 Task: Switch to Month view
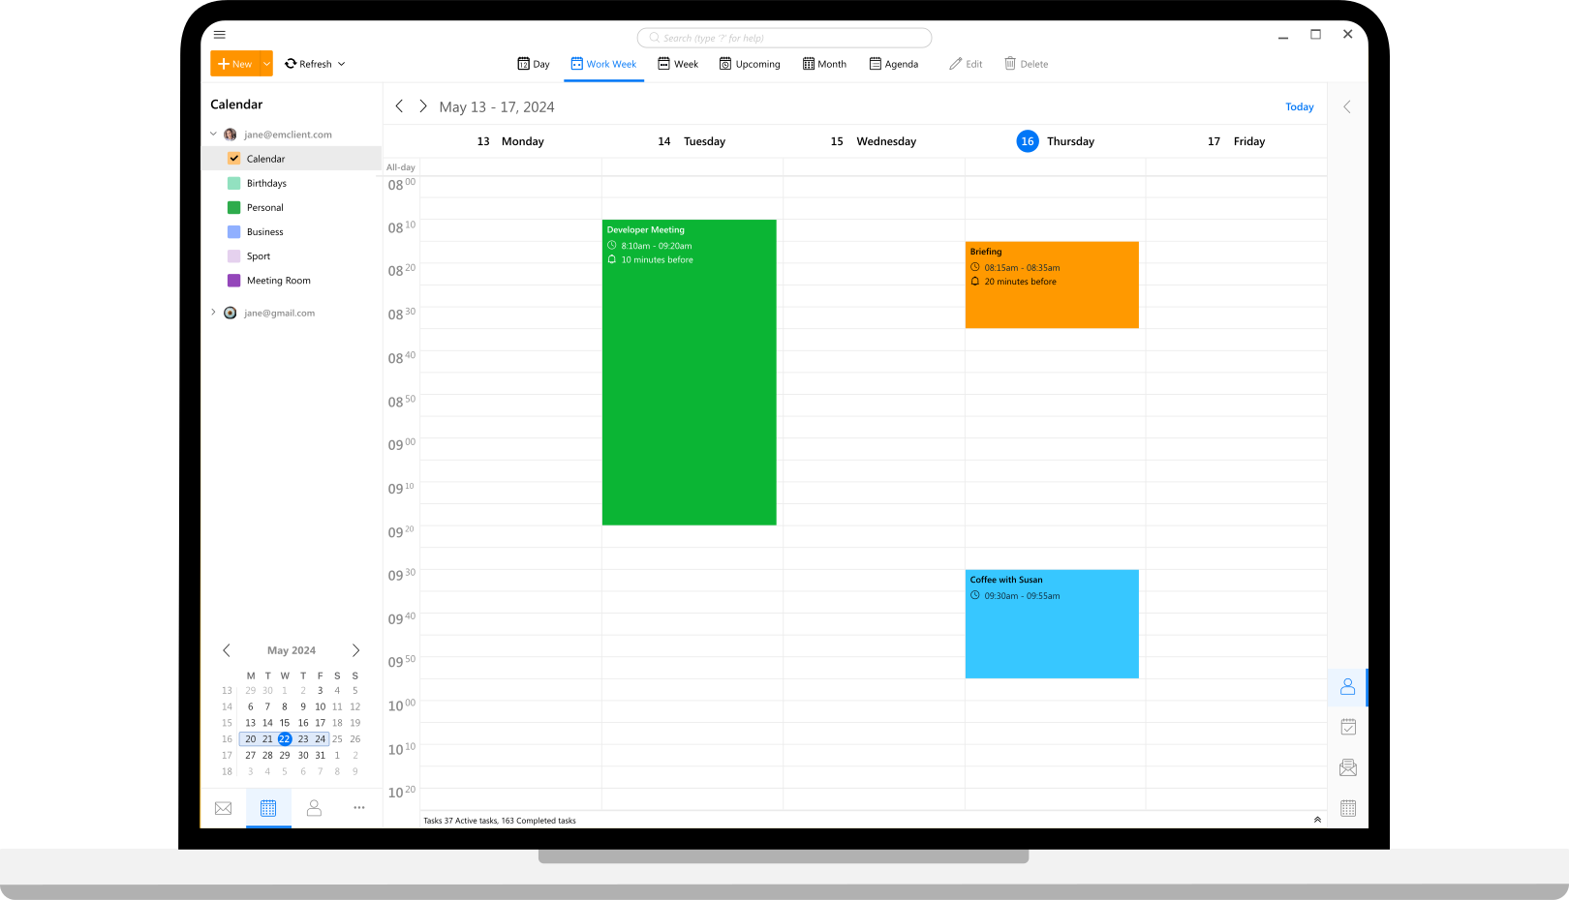click(824, 63)
